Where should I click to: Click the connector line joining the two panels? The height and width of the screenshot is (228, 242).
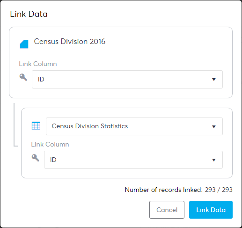(15, 125)
